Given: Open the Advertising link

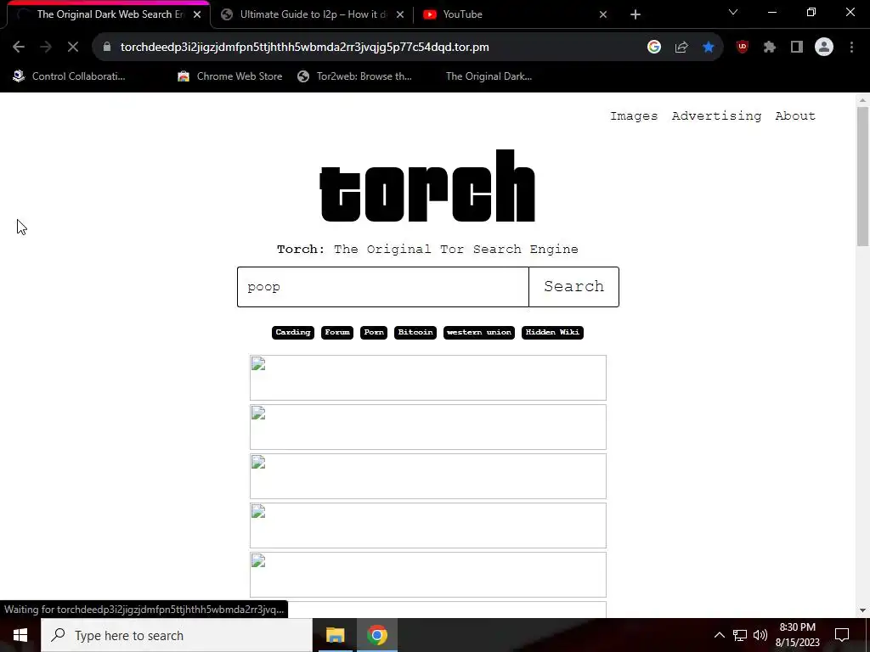Looking at the screenshot, I should [716, 115].
